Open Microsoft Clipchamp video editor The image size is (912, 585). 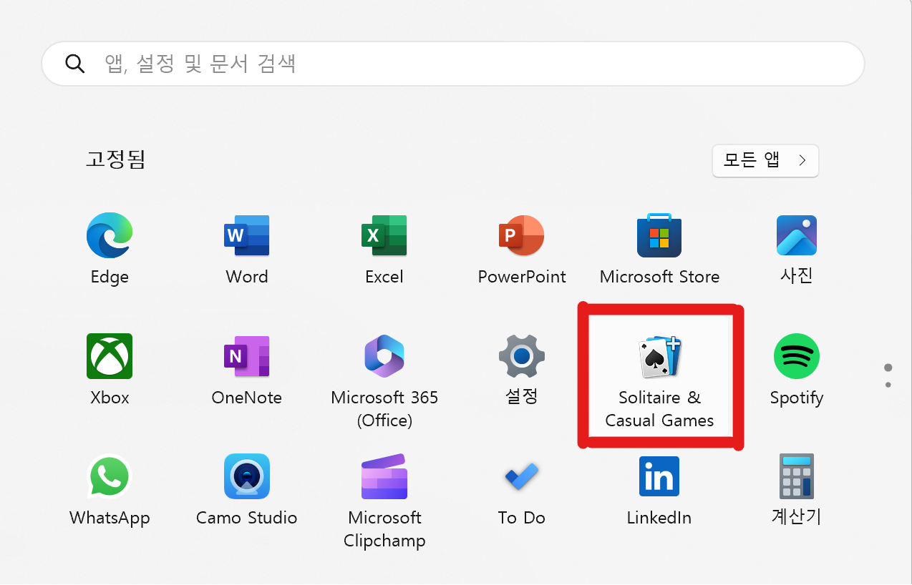(x=384, y=501)
